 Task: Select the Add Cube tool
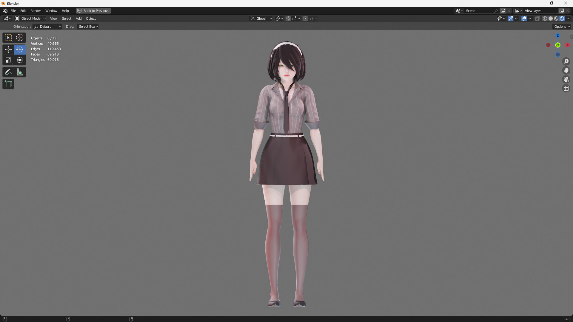click(8, 84)
